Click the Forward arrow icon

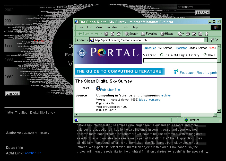pos(97,34)
